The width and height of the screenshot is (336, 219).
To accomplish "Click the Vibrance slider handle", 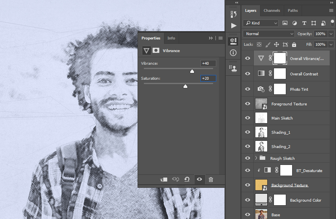I will point(192,71).
